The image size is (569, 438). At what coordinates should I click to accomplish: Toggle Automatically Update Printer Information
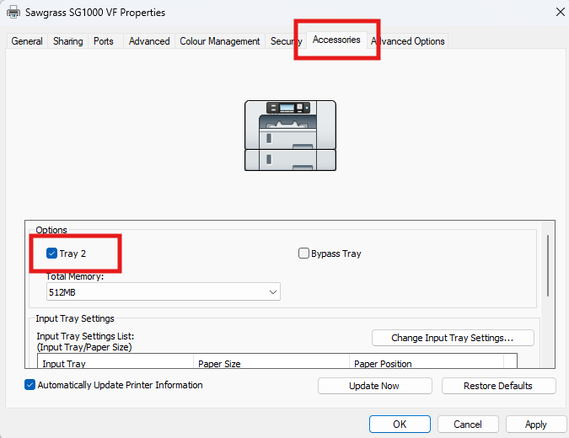coord(30,385)
